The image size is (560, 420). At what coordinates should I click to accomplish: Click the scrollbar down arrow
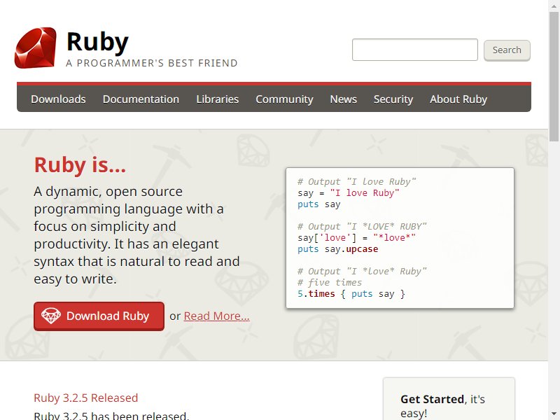(554, 414)
